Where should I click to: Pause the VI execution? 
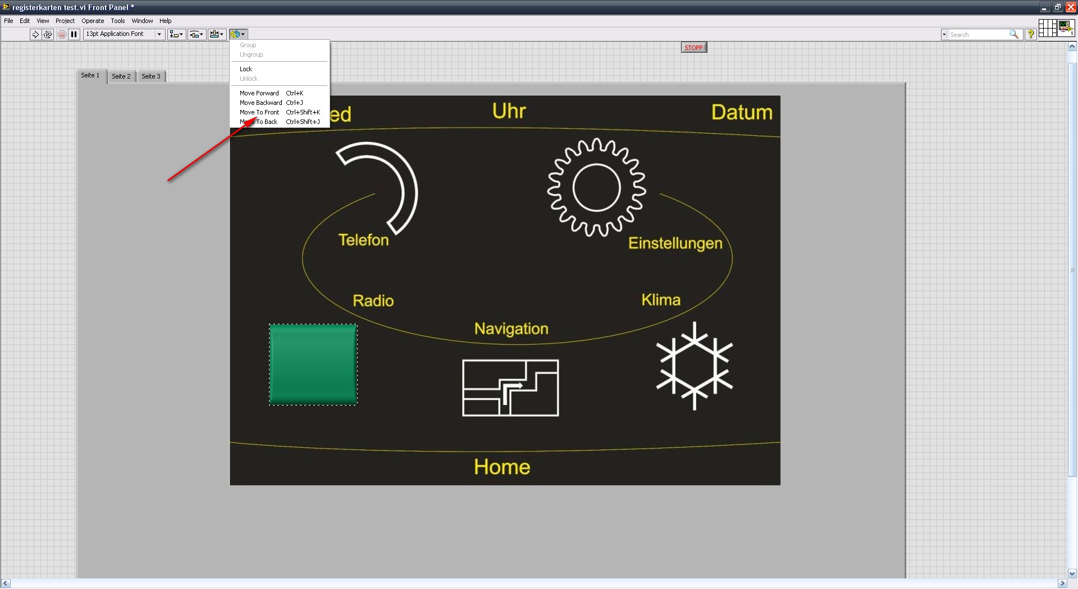click(x=74, y=34)
